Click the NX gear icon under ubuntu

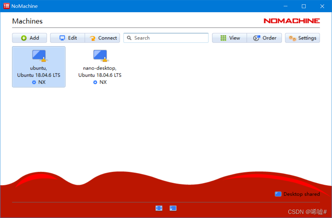pyautogui.click(x=34, y=82)
